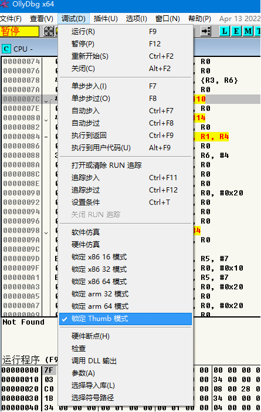Choose 运行(R) from debug menu
The height and width of the screenshot is (412, 261).
point(126,32)
